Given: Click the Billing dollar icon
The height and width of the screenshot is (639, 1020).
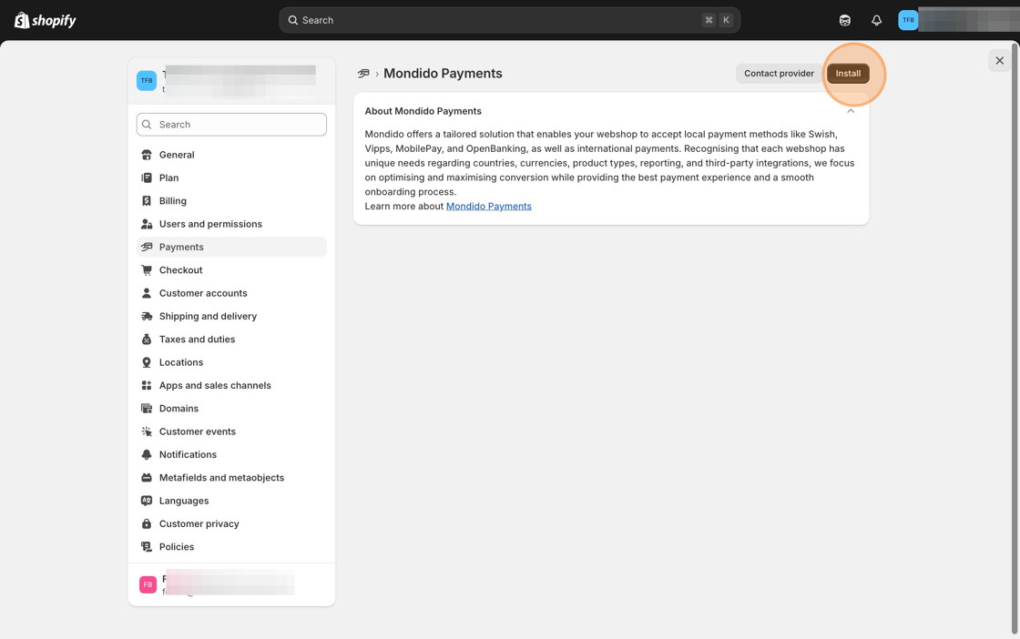Looking at the screenshot, I should (147, 201).
